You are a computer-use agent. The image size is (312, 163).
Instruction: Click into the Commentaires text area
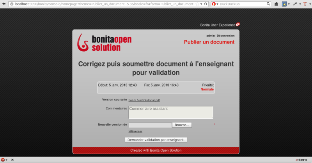click(x=171, y=112)
